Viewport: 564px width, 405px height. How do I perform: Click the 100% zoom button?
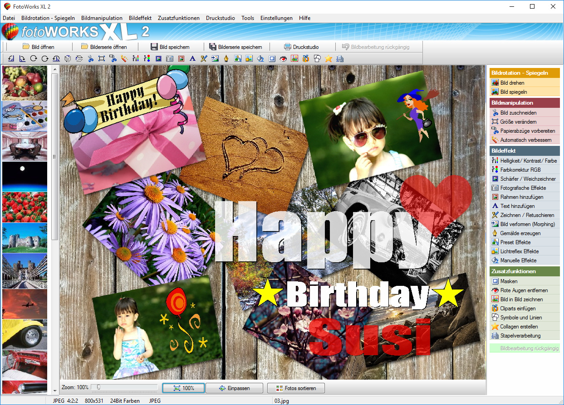point(183,388)
